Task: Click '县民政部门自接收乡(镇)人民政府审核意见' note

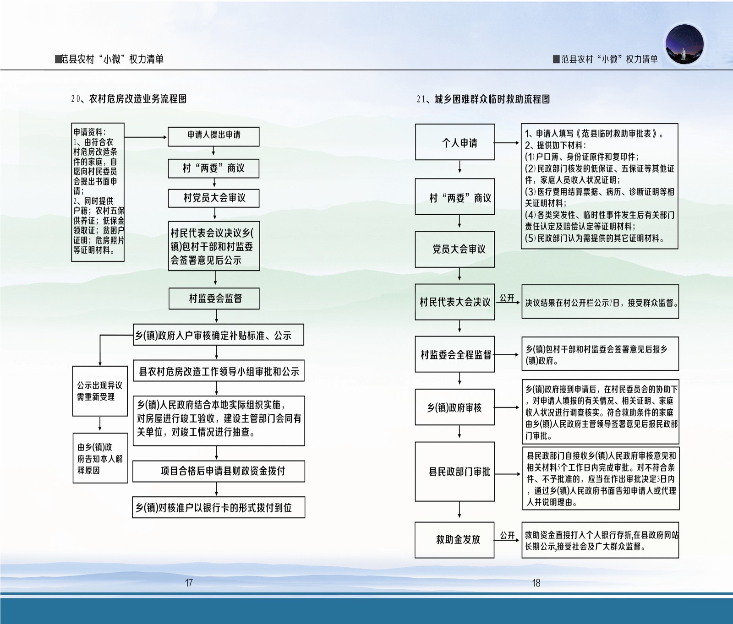Action: (x=601, y=478)
